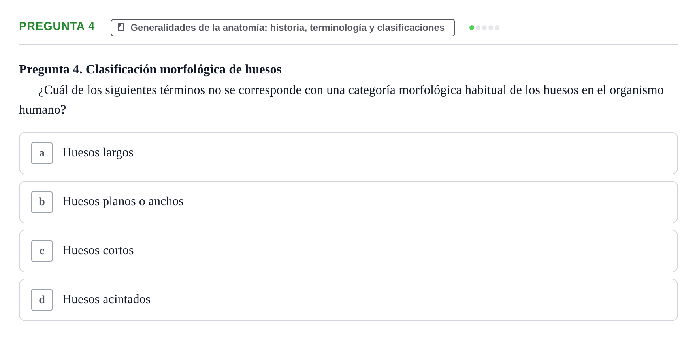
Task: Choose the answer text Huesos cortos
Action: pos(98,250)
